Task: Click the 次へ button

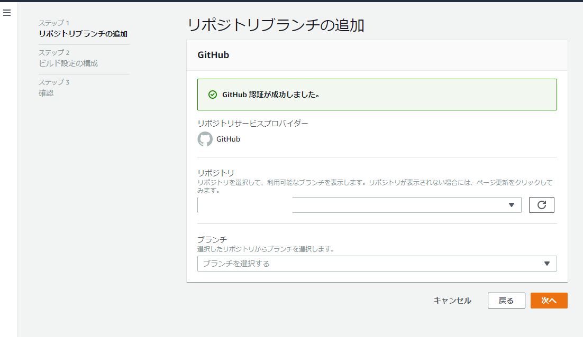Action: click(549, 300)
